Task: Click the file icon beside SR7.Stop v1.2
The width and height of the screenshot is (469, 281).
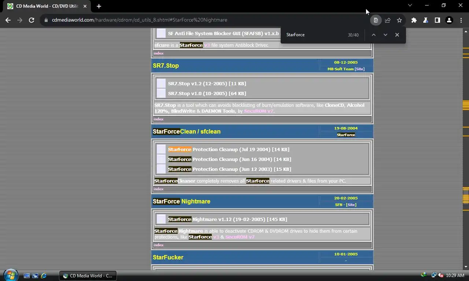Action: click(x=161, y=83)
